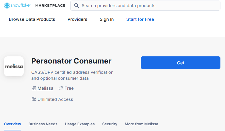The height and width of the screenshot is (131, 225).
Task: Open Browse Data Products
Action: point(32,19)
